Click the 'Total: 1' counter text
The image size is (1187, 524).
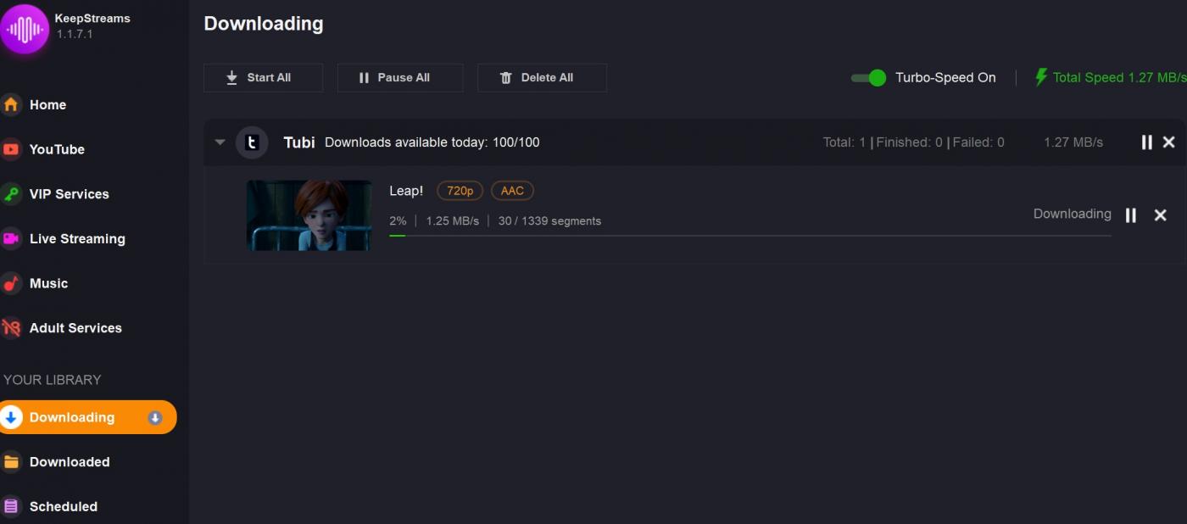[x=844, y=142]
